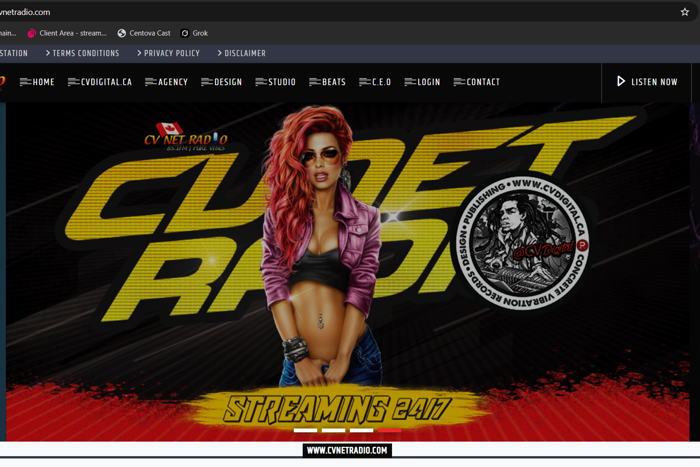Click the chevron before Privacy Policy
The width and height of the screenshot is (700, 467).
click(139, 53)
